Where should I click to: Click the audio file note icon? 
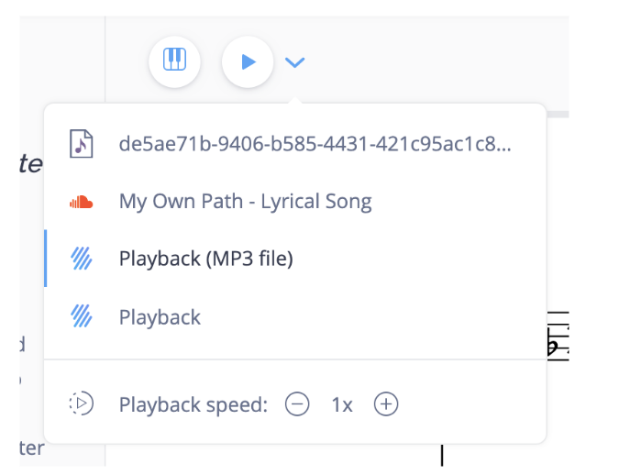[82, 144]
